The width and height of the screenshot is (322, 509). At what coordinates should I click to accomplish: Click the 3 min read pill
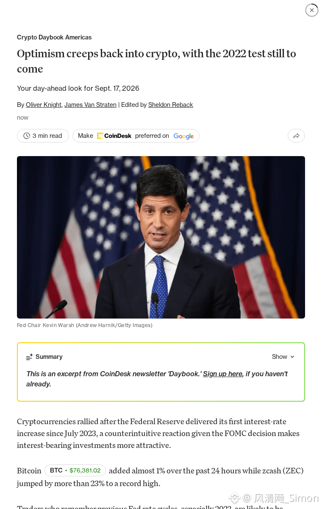[43, 136]
